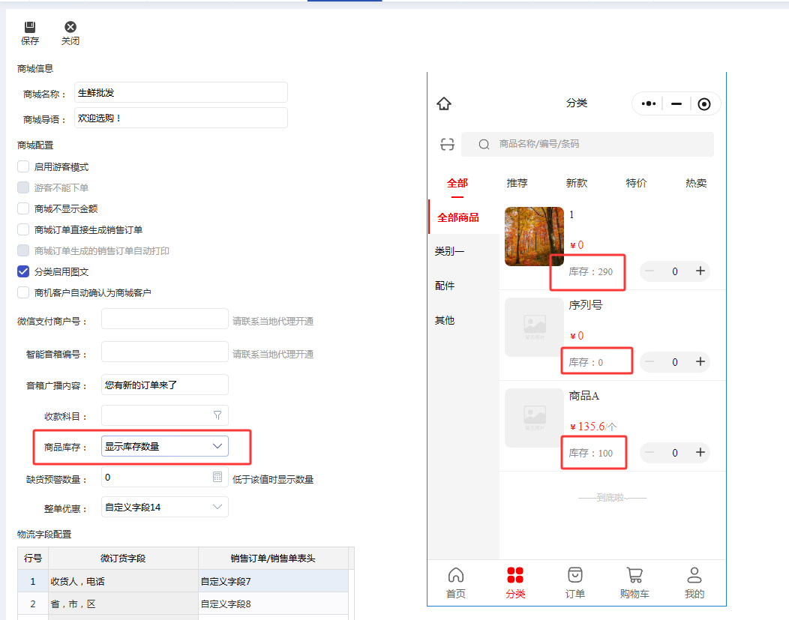Screen dimensions: 789x620
Task: Click the barcode scan icon beside search
Action: click(448, 144)
